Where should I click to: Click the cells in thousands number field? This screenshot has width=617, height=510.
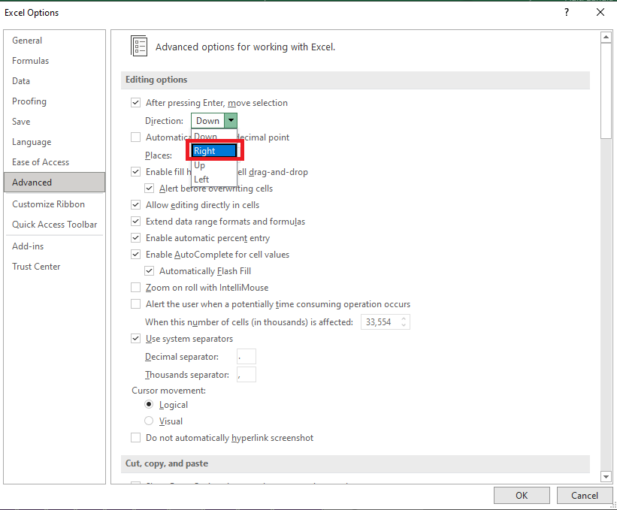[x=380, y=322]
